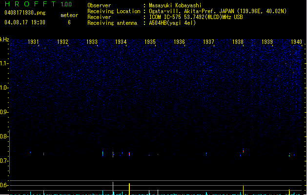Click the receiver ICOM IC-575 text
307x195 pixels.
[165, 17]
